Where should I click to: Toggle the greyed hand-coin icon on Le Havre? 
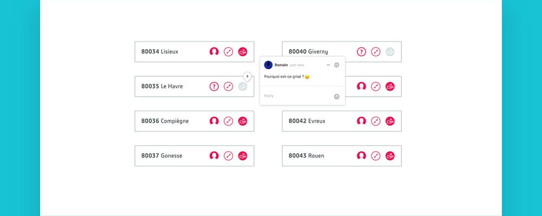click(x=243, y=86)
